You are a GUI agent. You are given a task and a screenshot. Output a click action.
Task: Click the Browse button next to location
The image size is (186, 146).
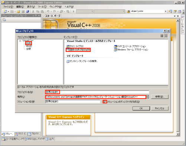tap(160, 97)
